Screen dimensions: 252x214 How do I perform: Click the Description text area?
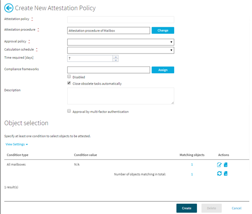coord(120,96)
